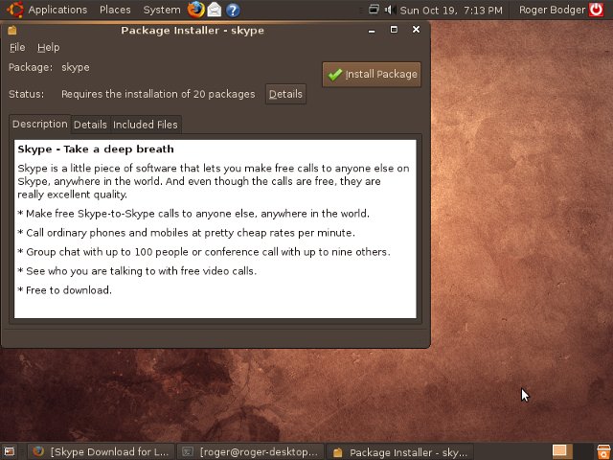Select the first workspace in the workspace switcher

pos(561,451)
